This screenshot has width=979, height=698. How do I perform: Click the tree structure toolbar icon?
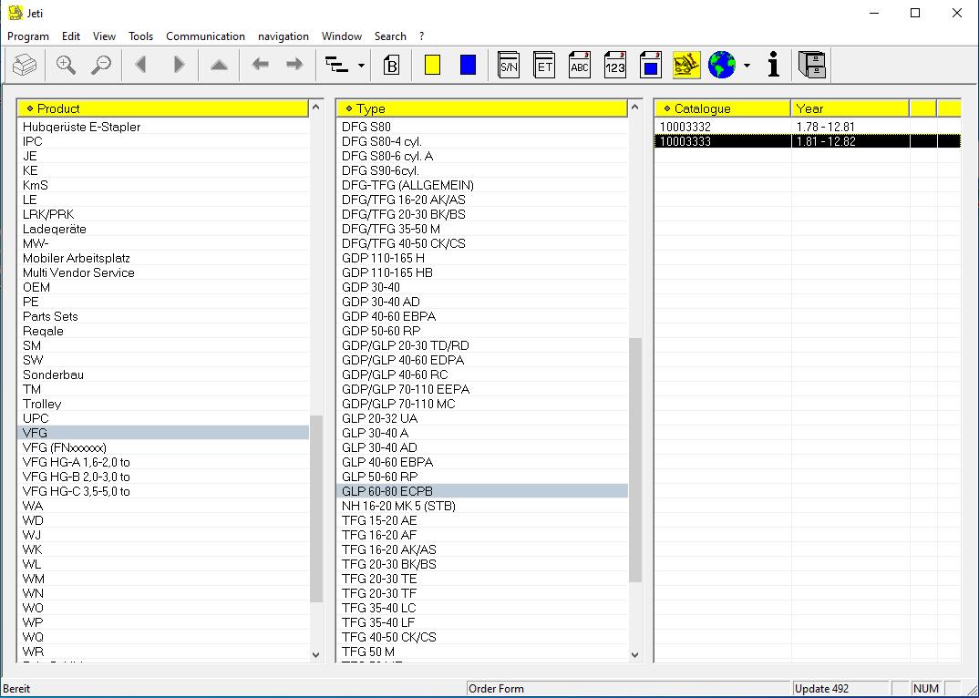coord(337,65)
